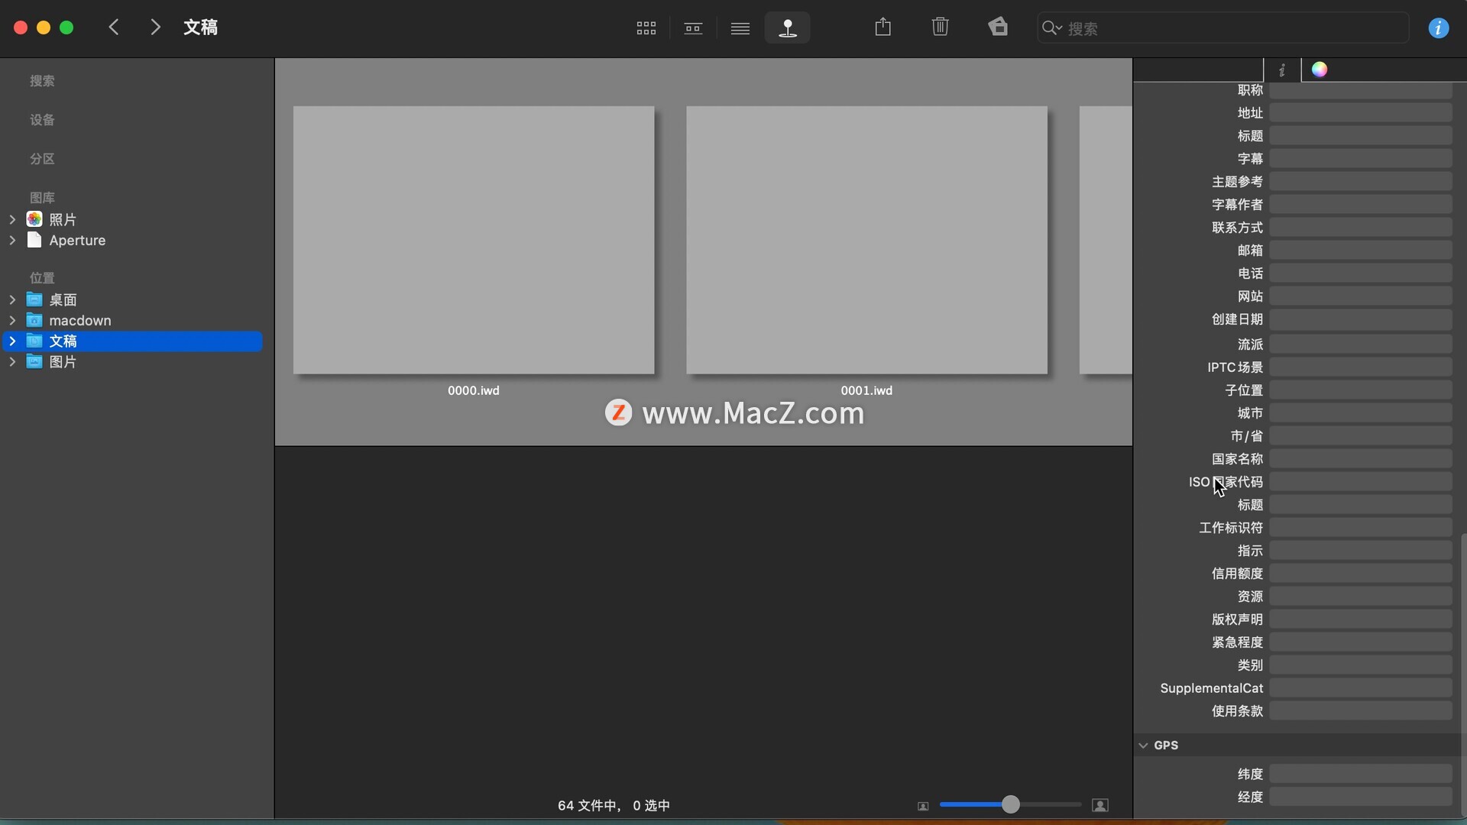Expand the macdown folder chevron

(x=12, y=320)
